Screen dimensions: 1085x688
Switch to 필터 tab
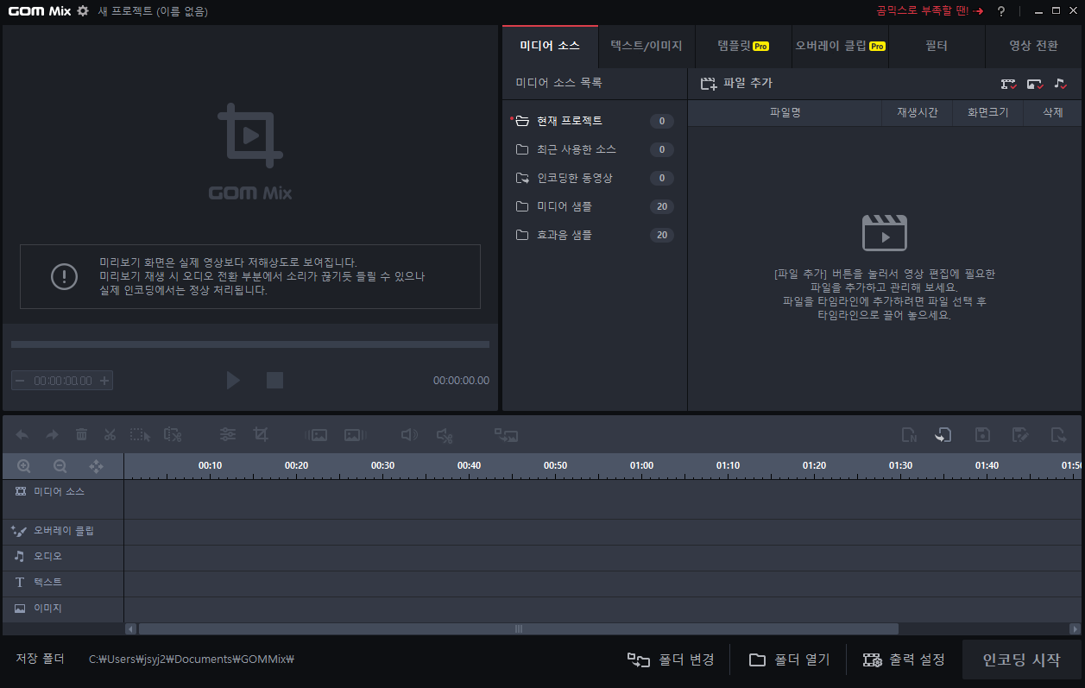937,47
